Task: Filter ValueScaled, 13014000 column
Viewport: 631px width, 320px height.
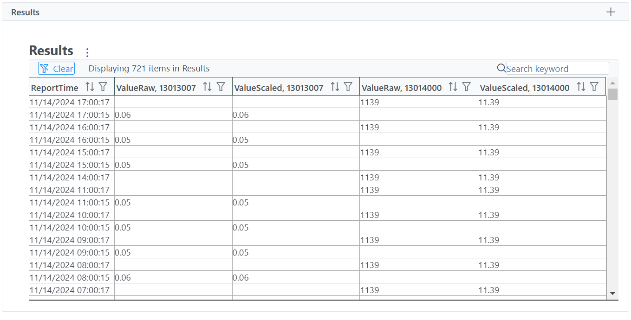Action: [594, 87]
